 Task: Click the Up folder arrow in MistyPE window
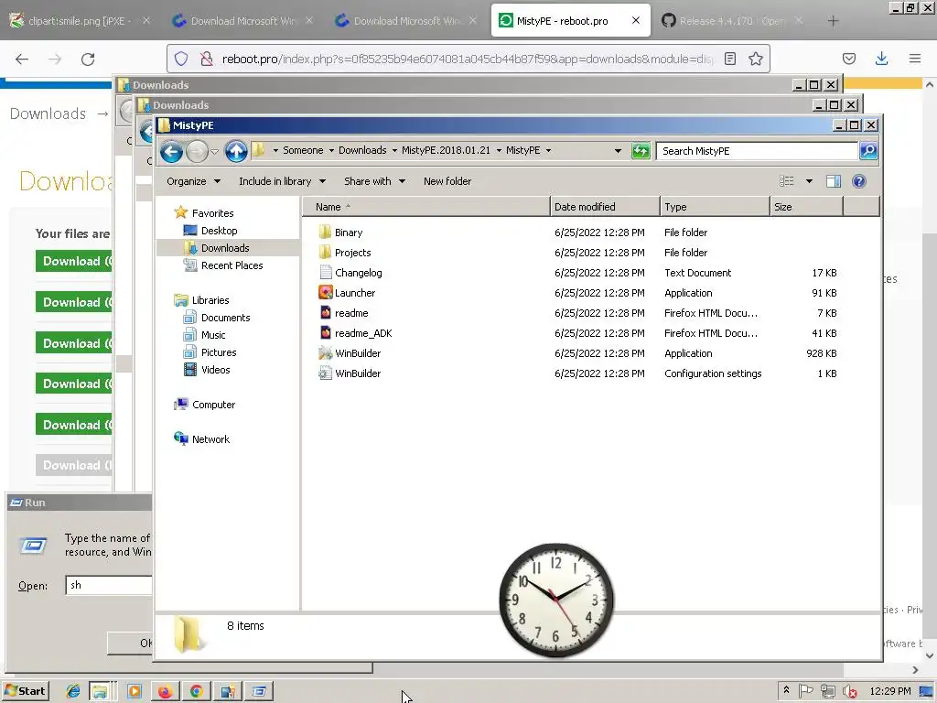[236, 151]
